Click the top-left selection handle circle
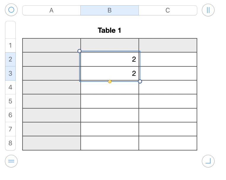 79,51
